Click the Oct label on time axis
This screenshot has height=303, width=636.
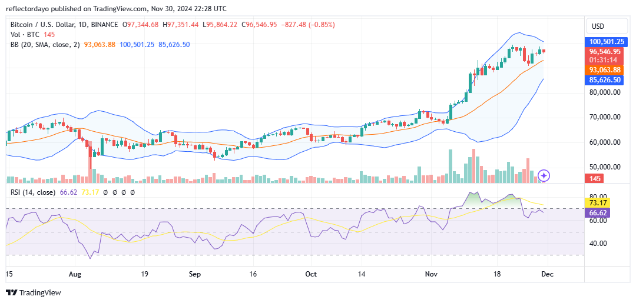(310, 274)
